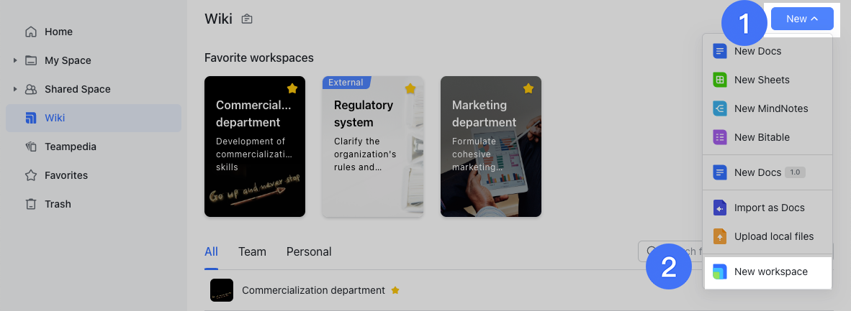Viewport: 851px width, 311px height.
Task: Expand the Shared Space tree
Action: point(15,89)
